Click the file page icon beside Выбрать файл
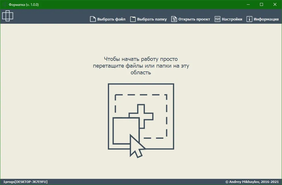The image size is (282, 185). point(93,19)
